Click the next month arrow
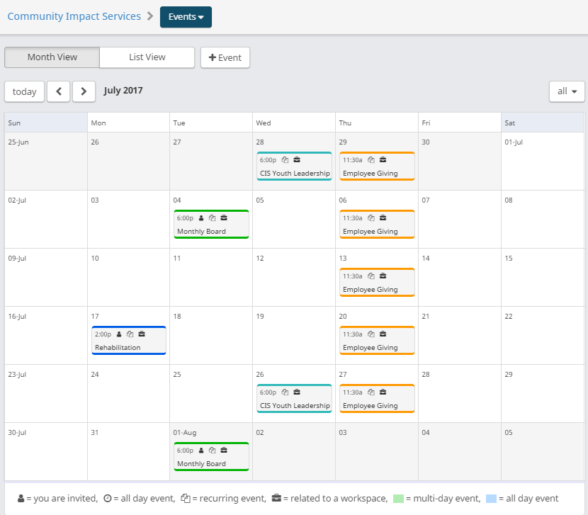This screenshot has width=588, height=515. (84, 91)
